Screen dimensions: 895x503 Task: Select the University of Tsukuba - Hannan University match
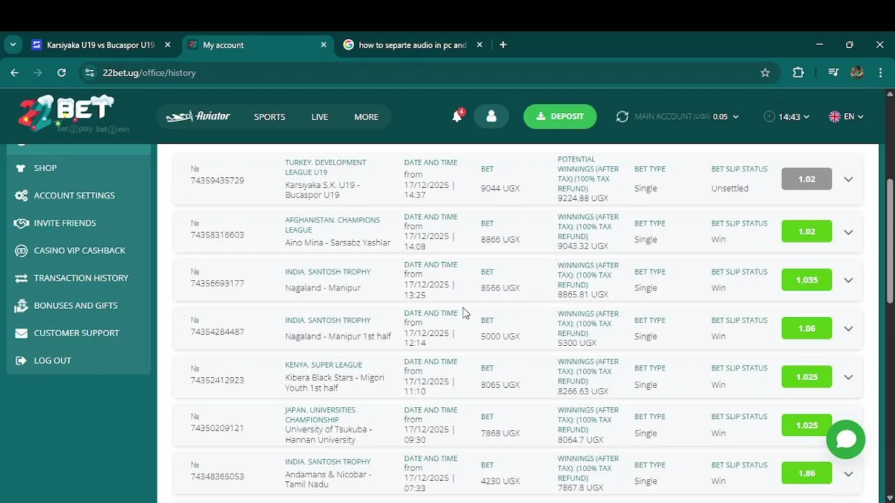pos(329,435)
